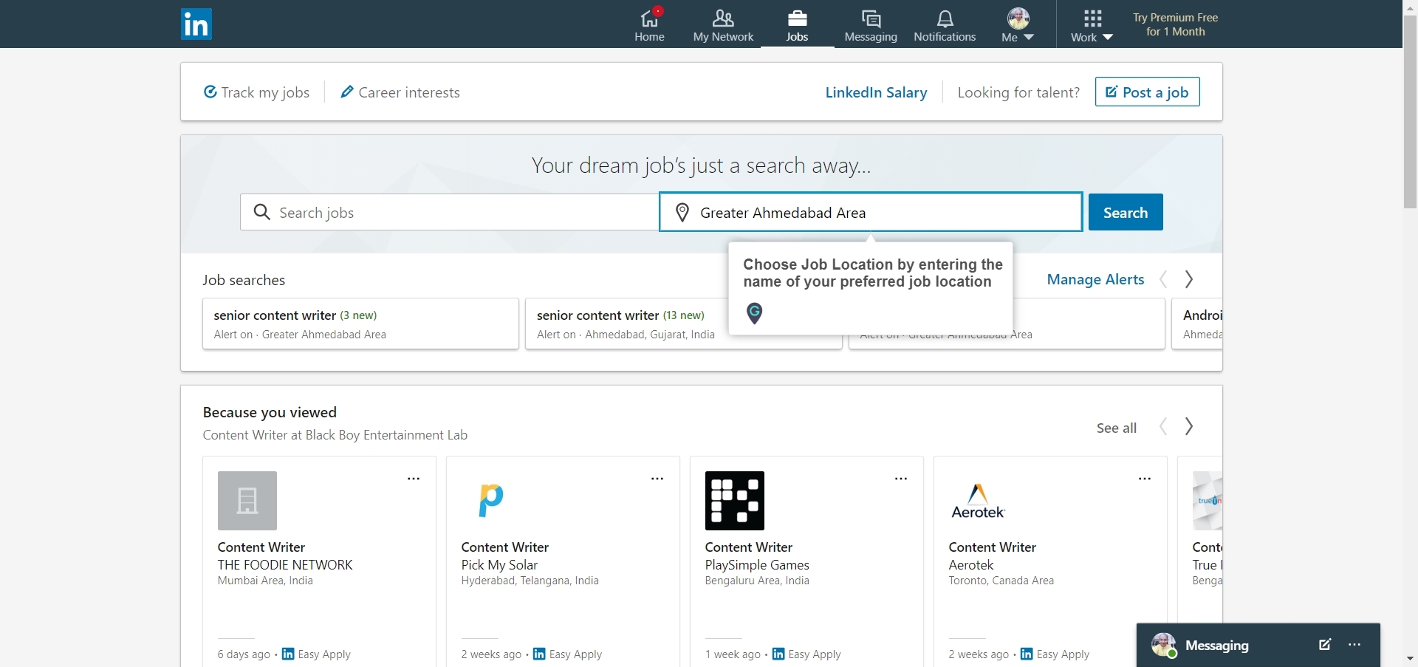
Task: Open Content Writer job at THE FOODIE NETWORK
Action: coord(261,547)
